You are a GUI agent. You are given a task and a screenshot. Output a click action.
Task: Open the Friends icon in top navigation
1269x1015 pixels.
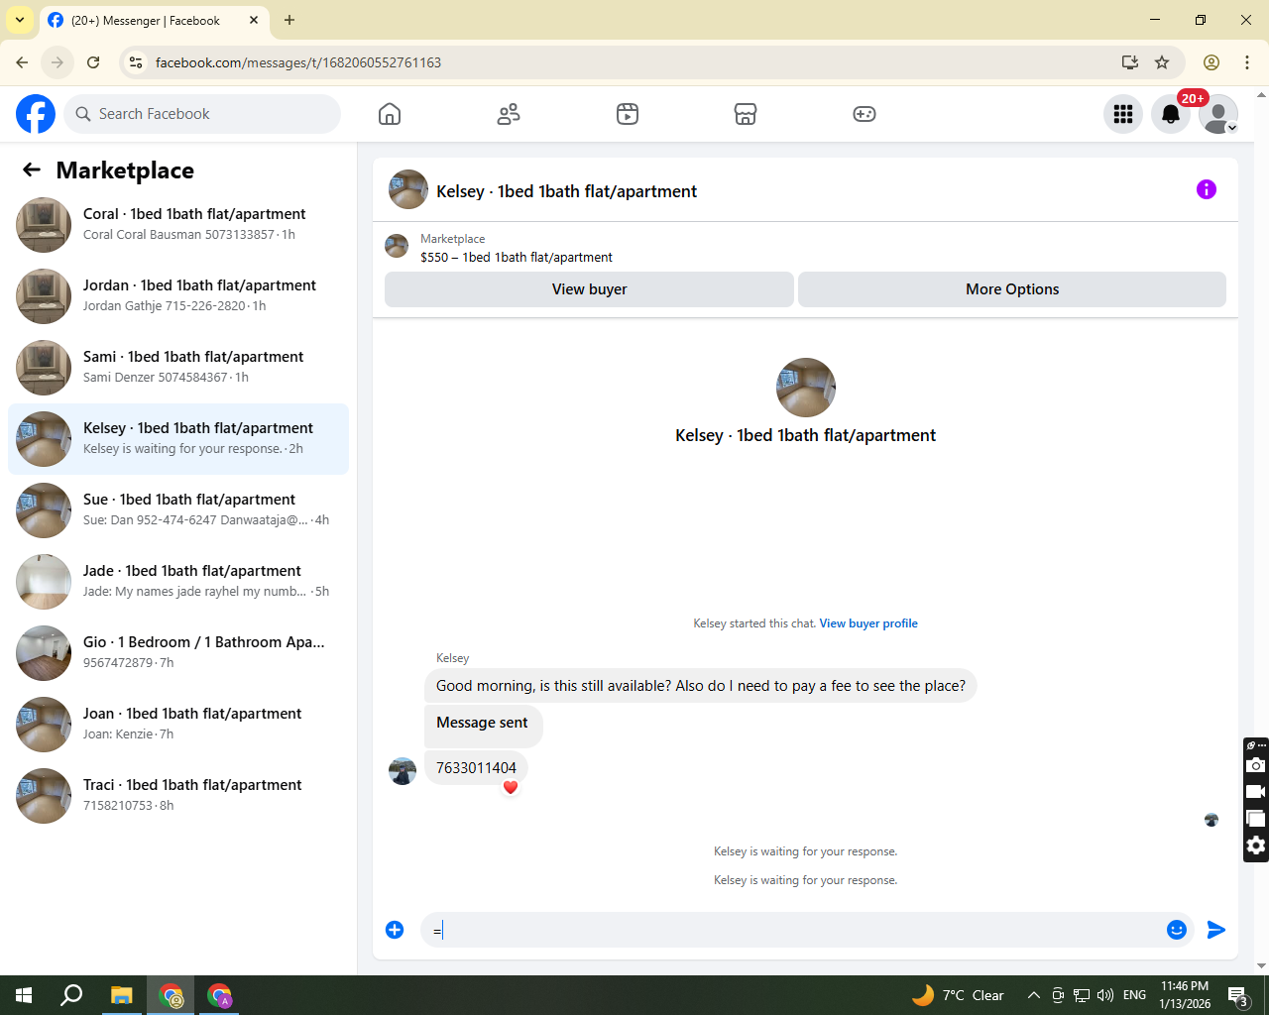click(x=509, y=114)
